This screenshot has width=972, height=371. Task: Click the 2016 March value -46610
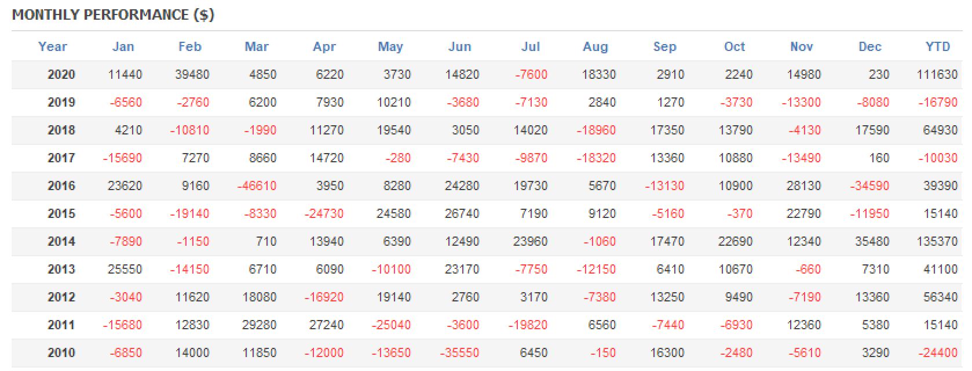tap(257, 186)
